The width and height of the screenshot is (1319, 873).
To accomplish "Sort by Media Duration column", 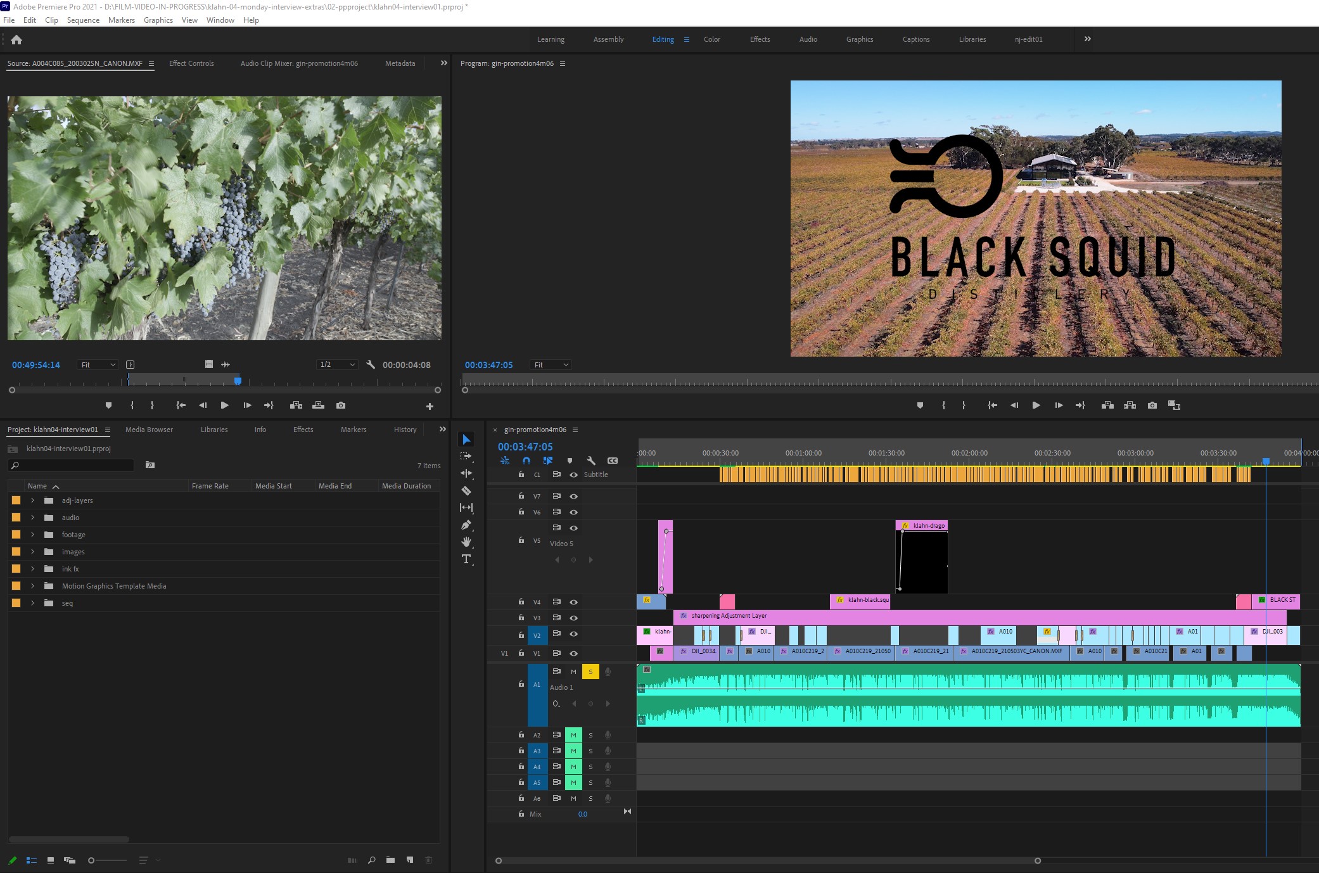I will [406, 486].
